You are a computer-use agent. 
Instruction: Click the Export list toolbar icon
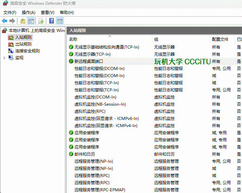tap(41, 21)
